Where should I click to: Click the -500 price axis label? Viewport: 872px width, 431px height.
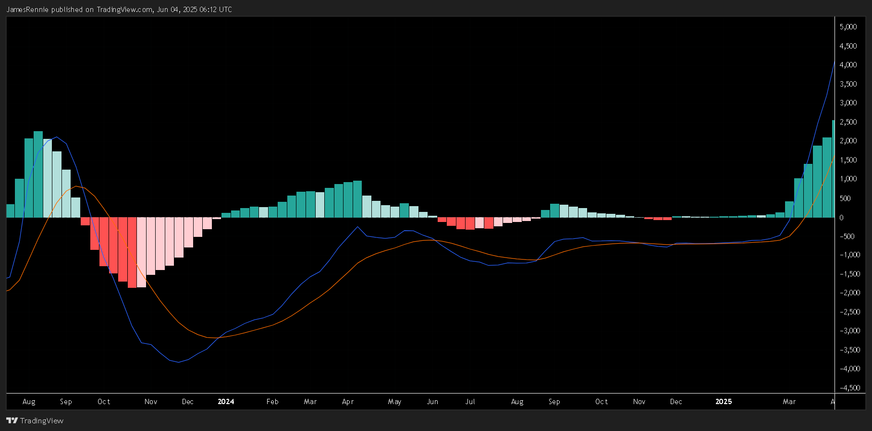pos(847,236)
